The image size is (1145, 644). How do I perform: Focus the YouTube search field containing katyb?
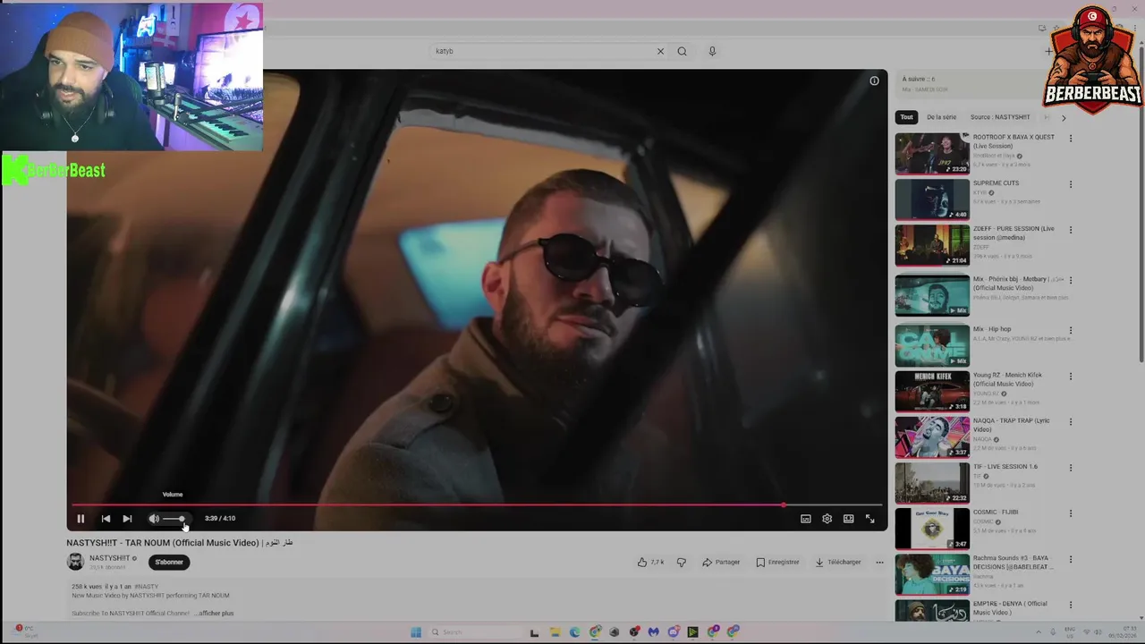pos(541,51)
